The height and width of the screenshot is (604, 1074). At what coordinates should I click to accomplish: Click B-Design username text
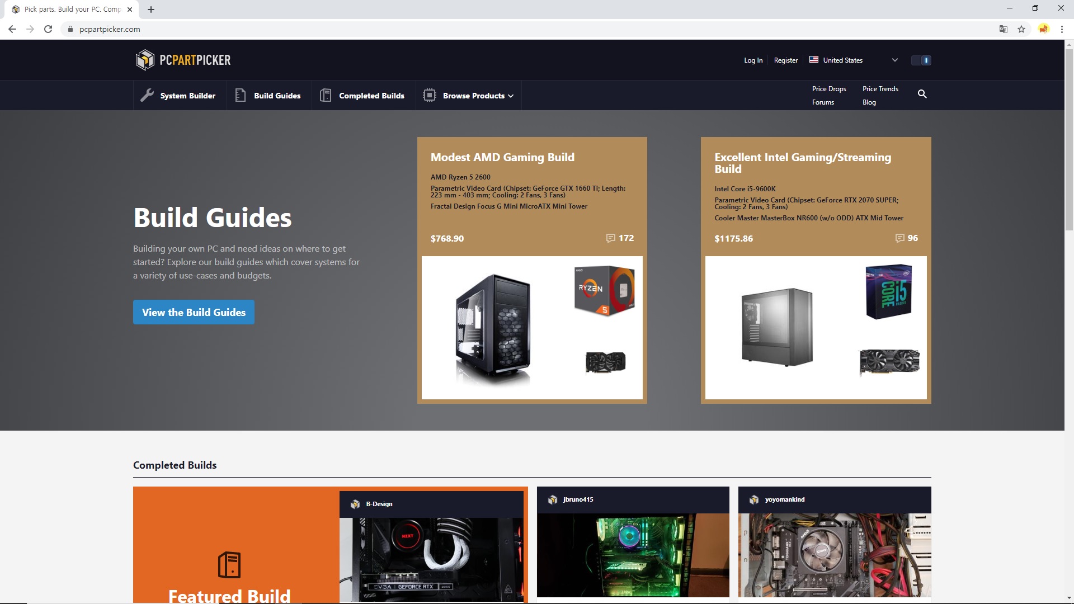[379, 504]
